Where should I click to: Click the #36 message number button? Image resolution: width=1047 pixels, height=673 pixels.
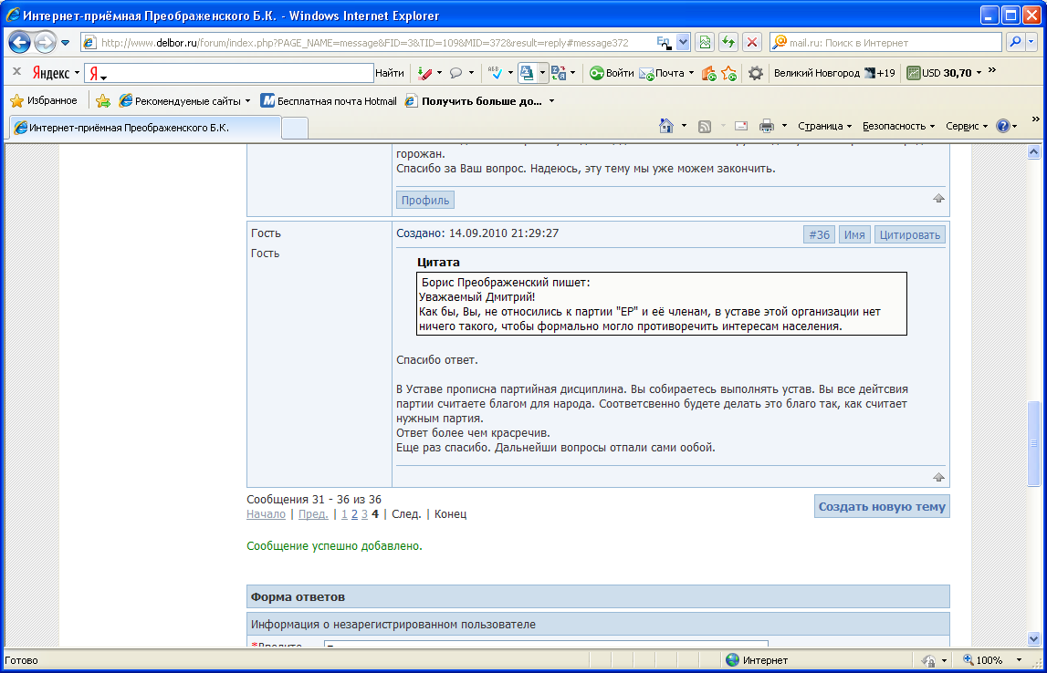tap(820, 234)
